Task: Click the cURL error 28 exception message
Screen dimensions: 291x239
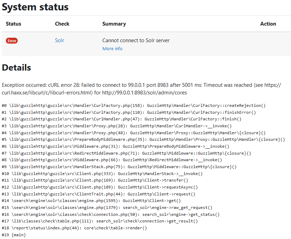Action: coord(142,89)
